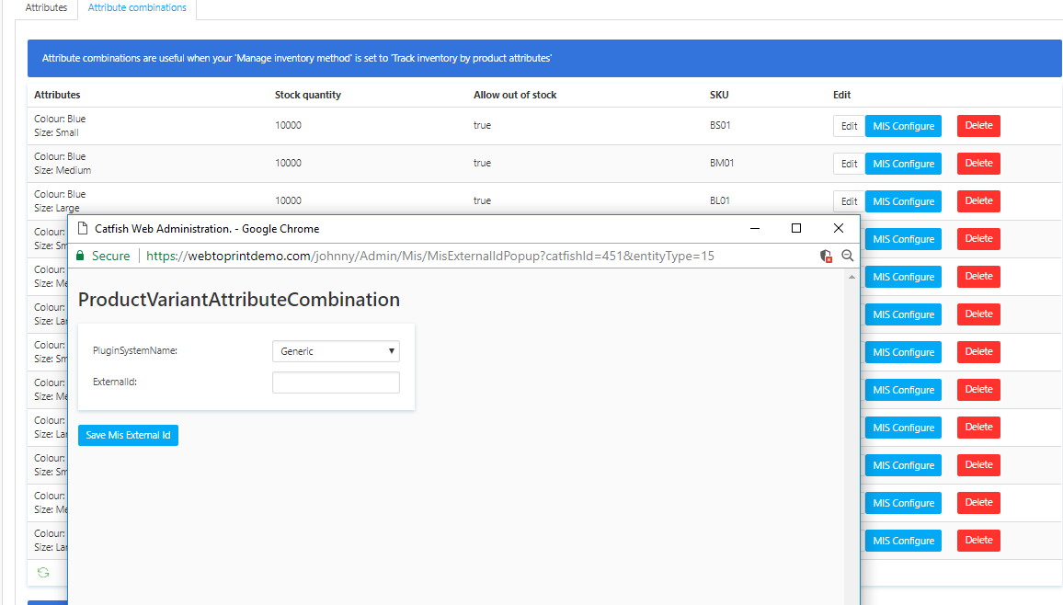
Task: Open MIS Configure for SKU BM01
Action: 903,164
